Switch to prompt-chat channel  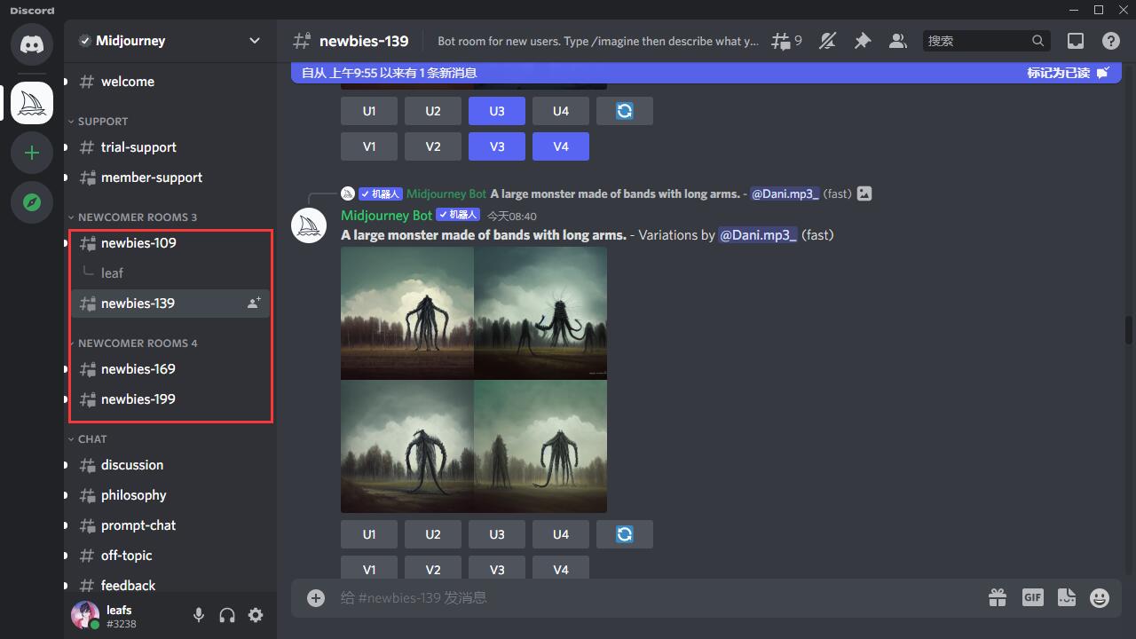click(138, 525)
